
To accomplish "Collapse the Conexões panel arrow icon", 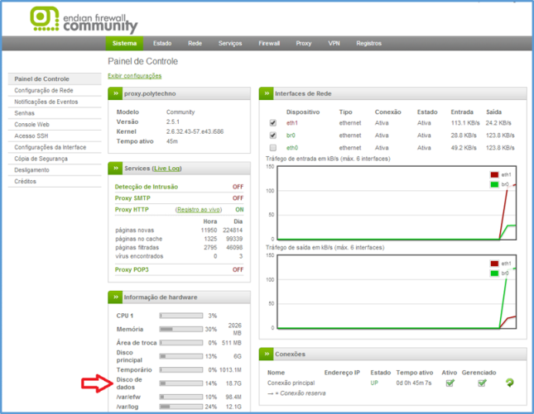I will (267, 354).
